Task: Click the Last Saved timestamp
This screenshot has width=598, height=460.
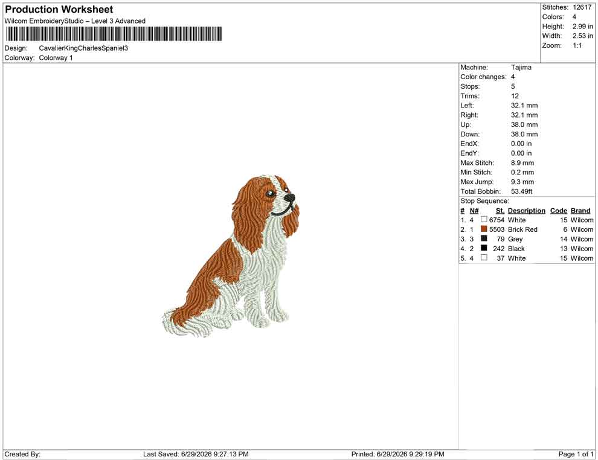Action: (196, 454)
